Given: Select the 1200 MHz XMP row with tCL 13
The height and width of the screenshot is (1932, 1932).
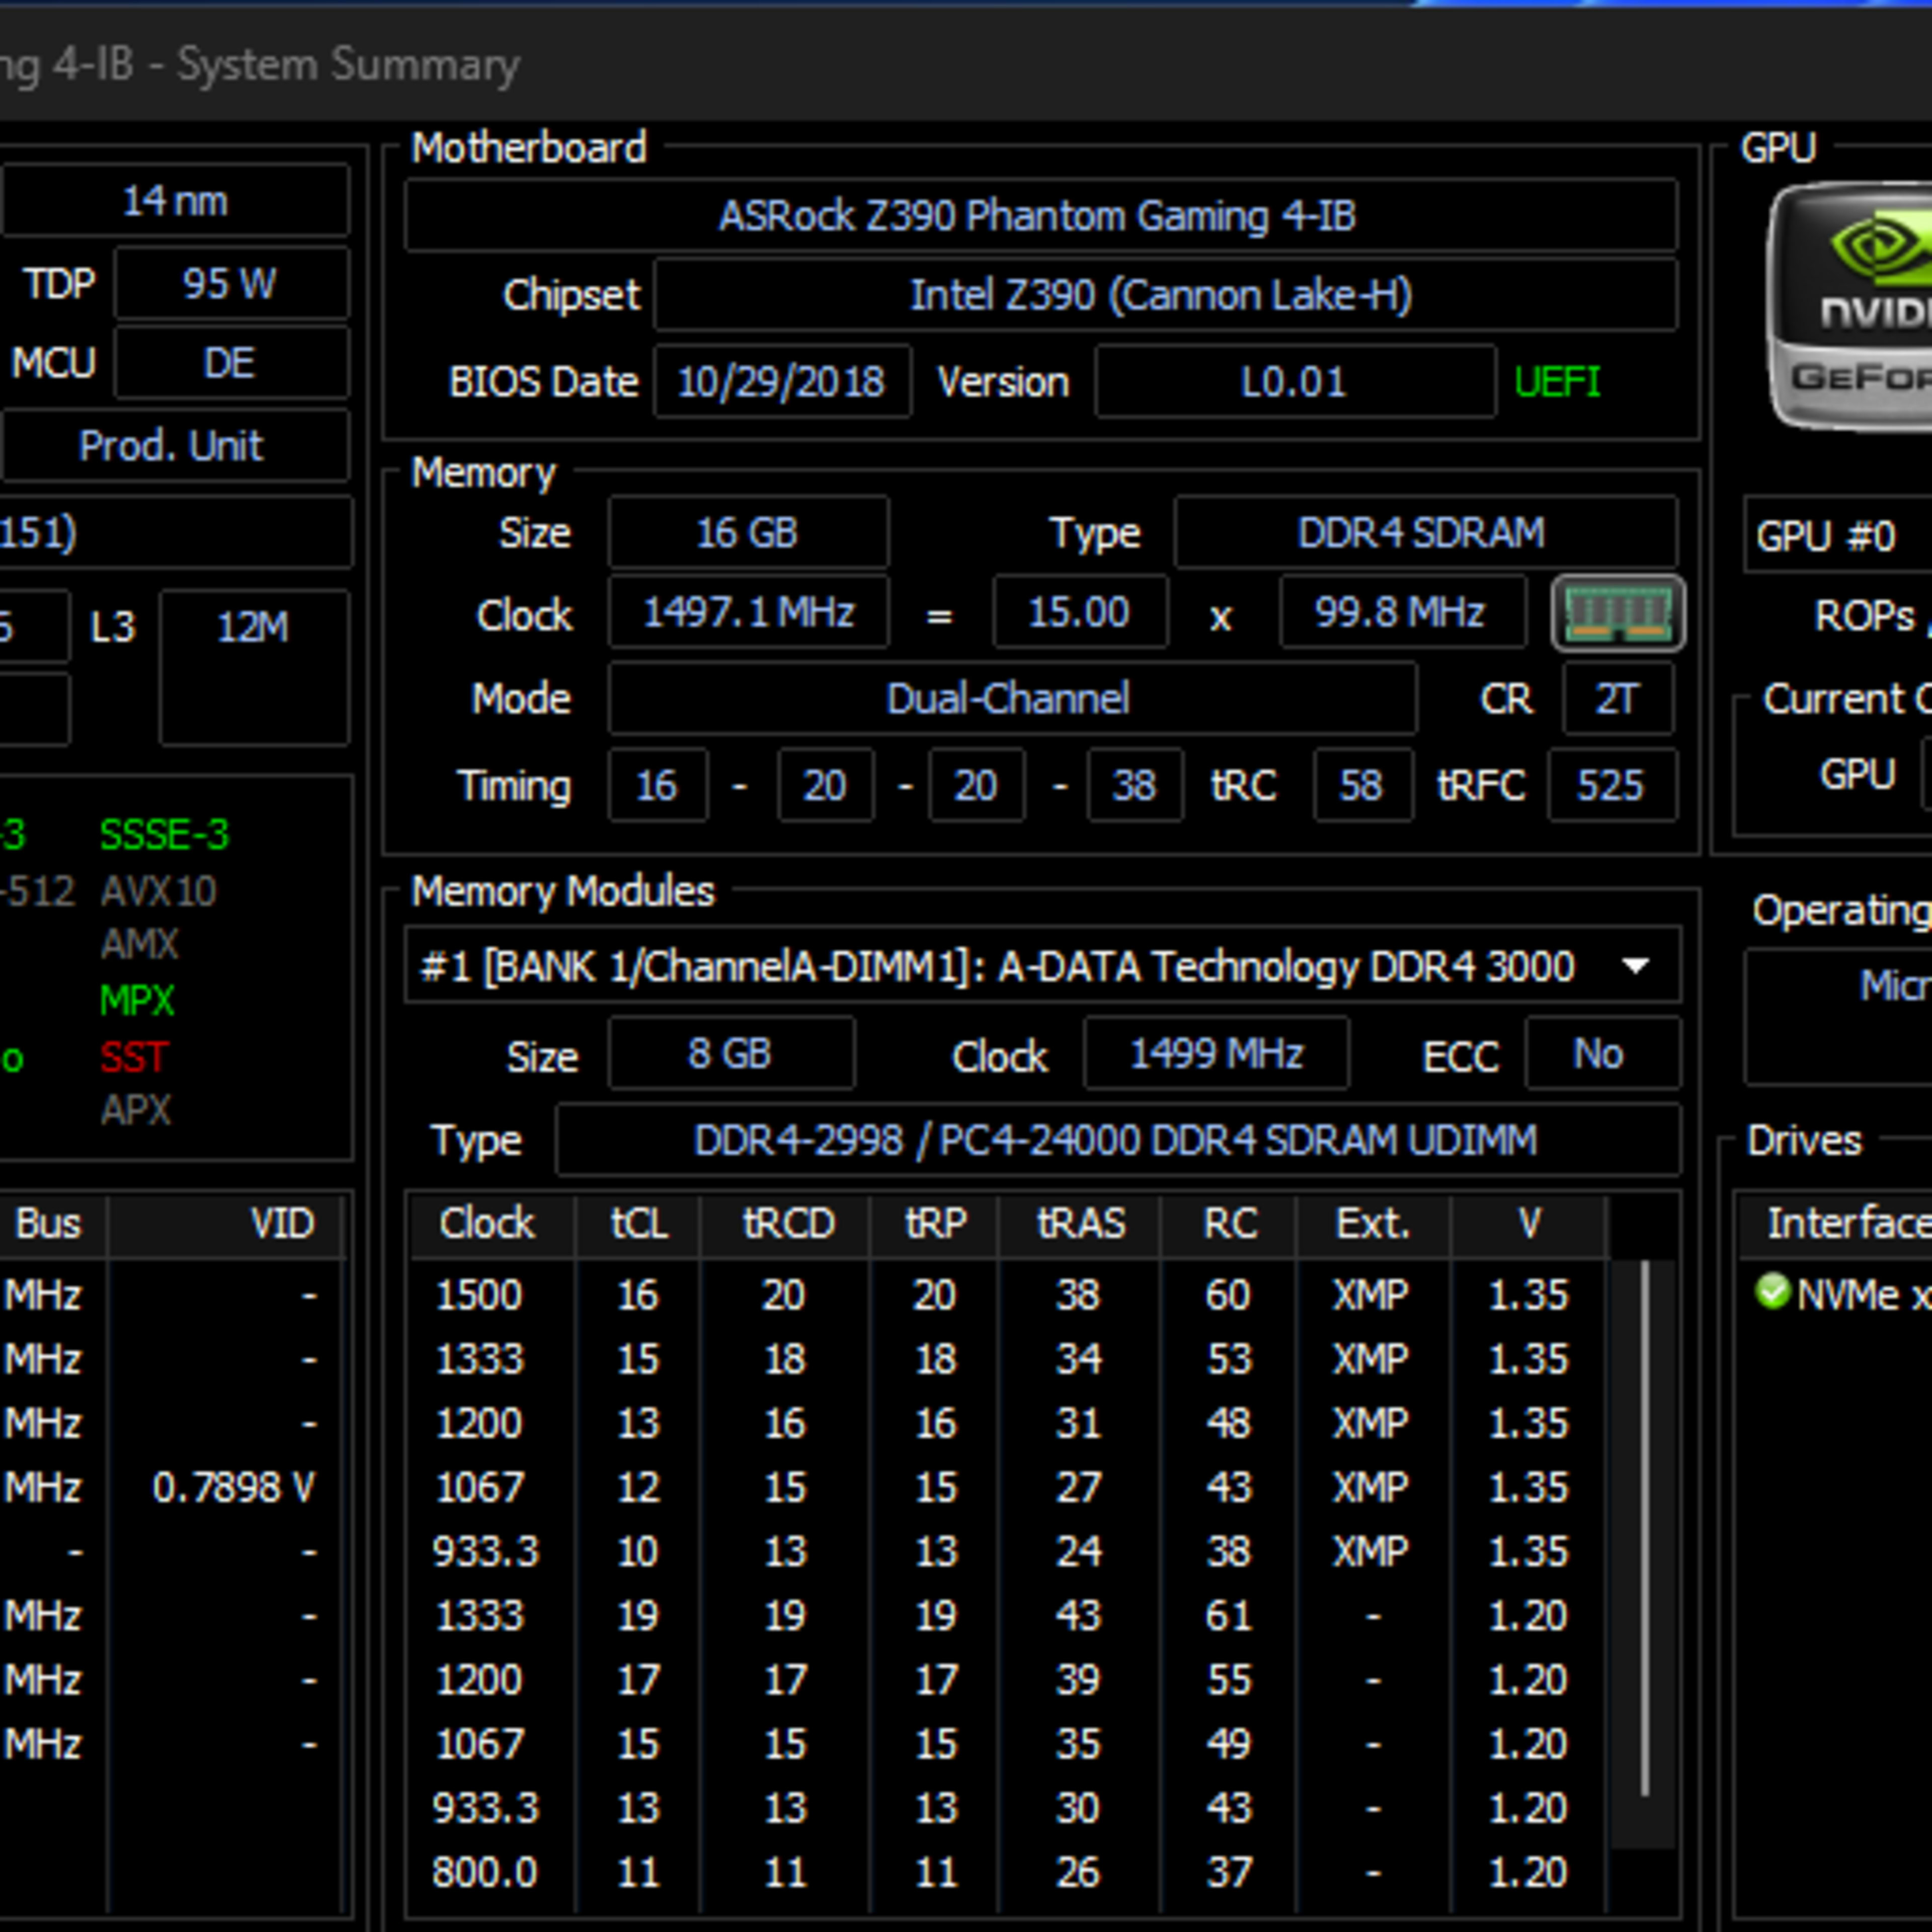Looking at the screenshot, I should coord(1008,1423).
